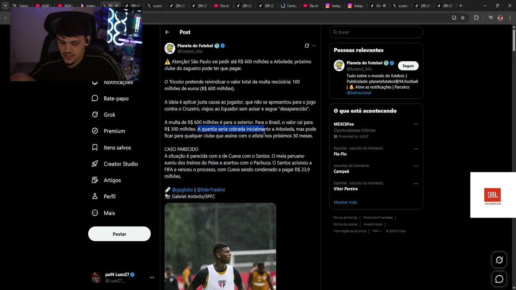This screenshot has height=290, width=516.
Task: Open the @EderTraskini mention link
Action: click(x=211, y=190)
